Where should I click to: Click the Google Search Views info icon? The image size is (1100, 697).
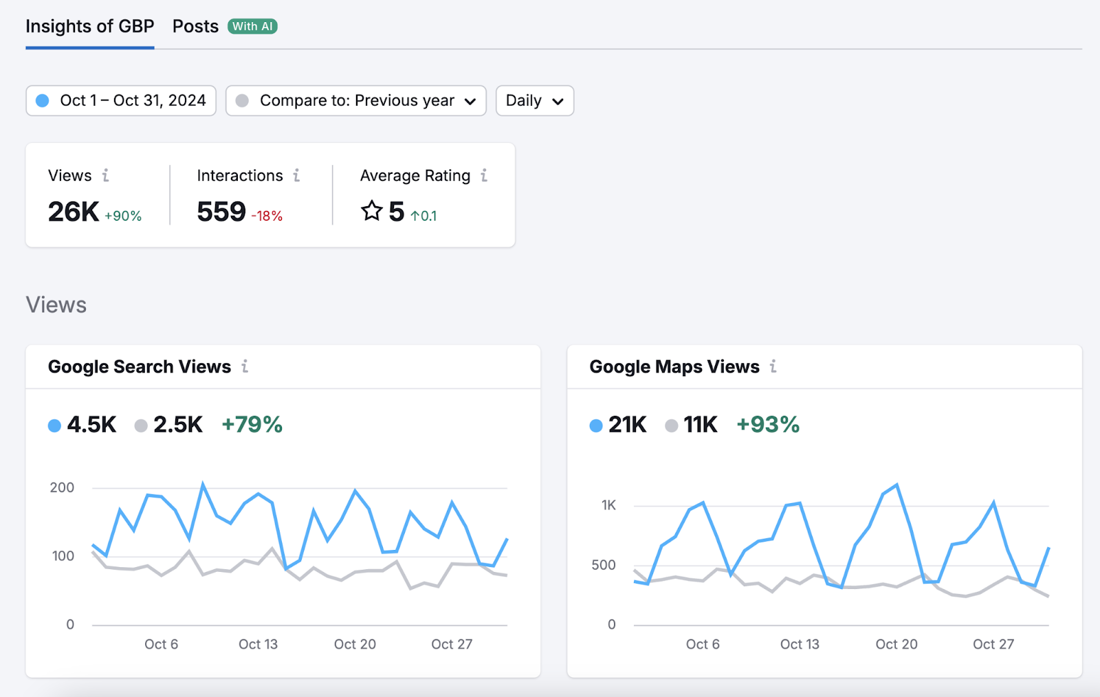[245, 367]
